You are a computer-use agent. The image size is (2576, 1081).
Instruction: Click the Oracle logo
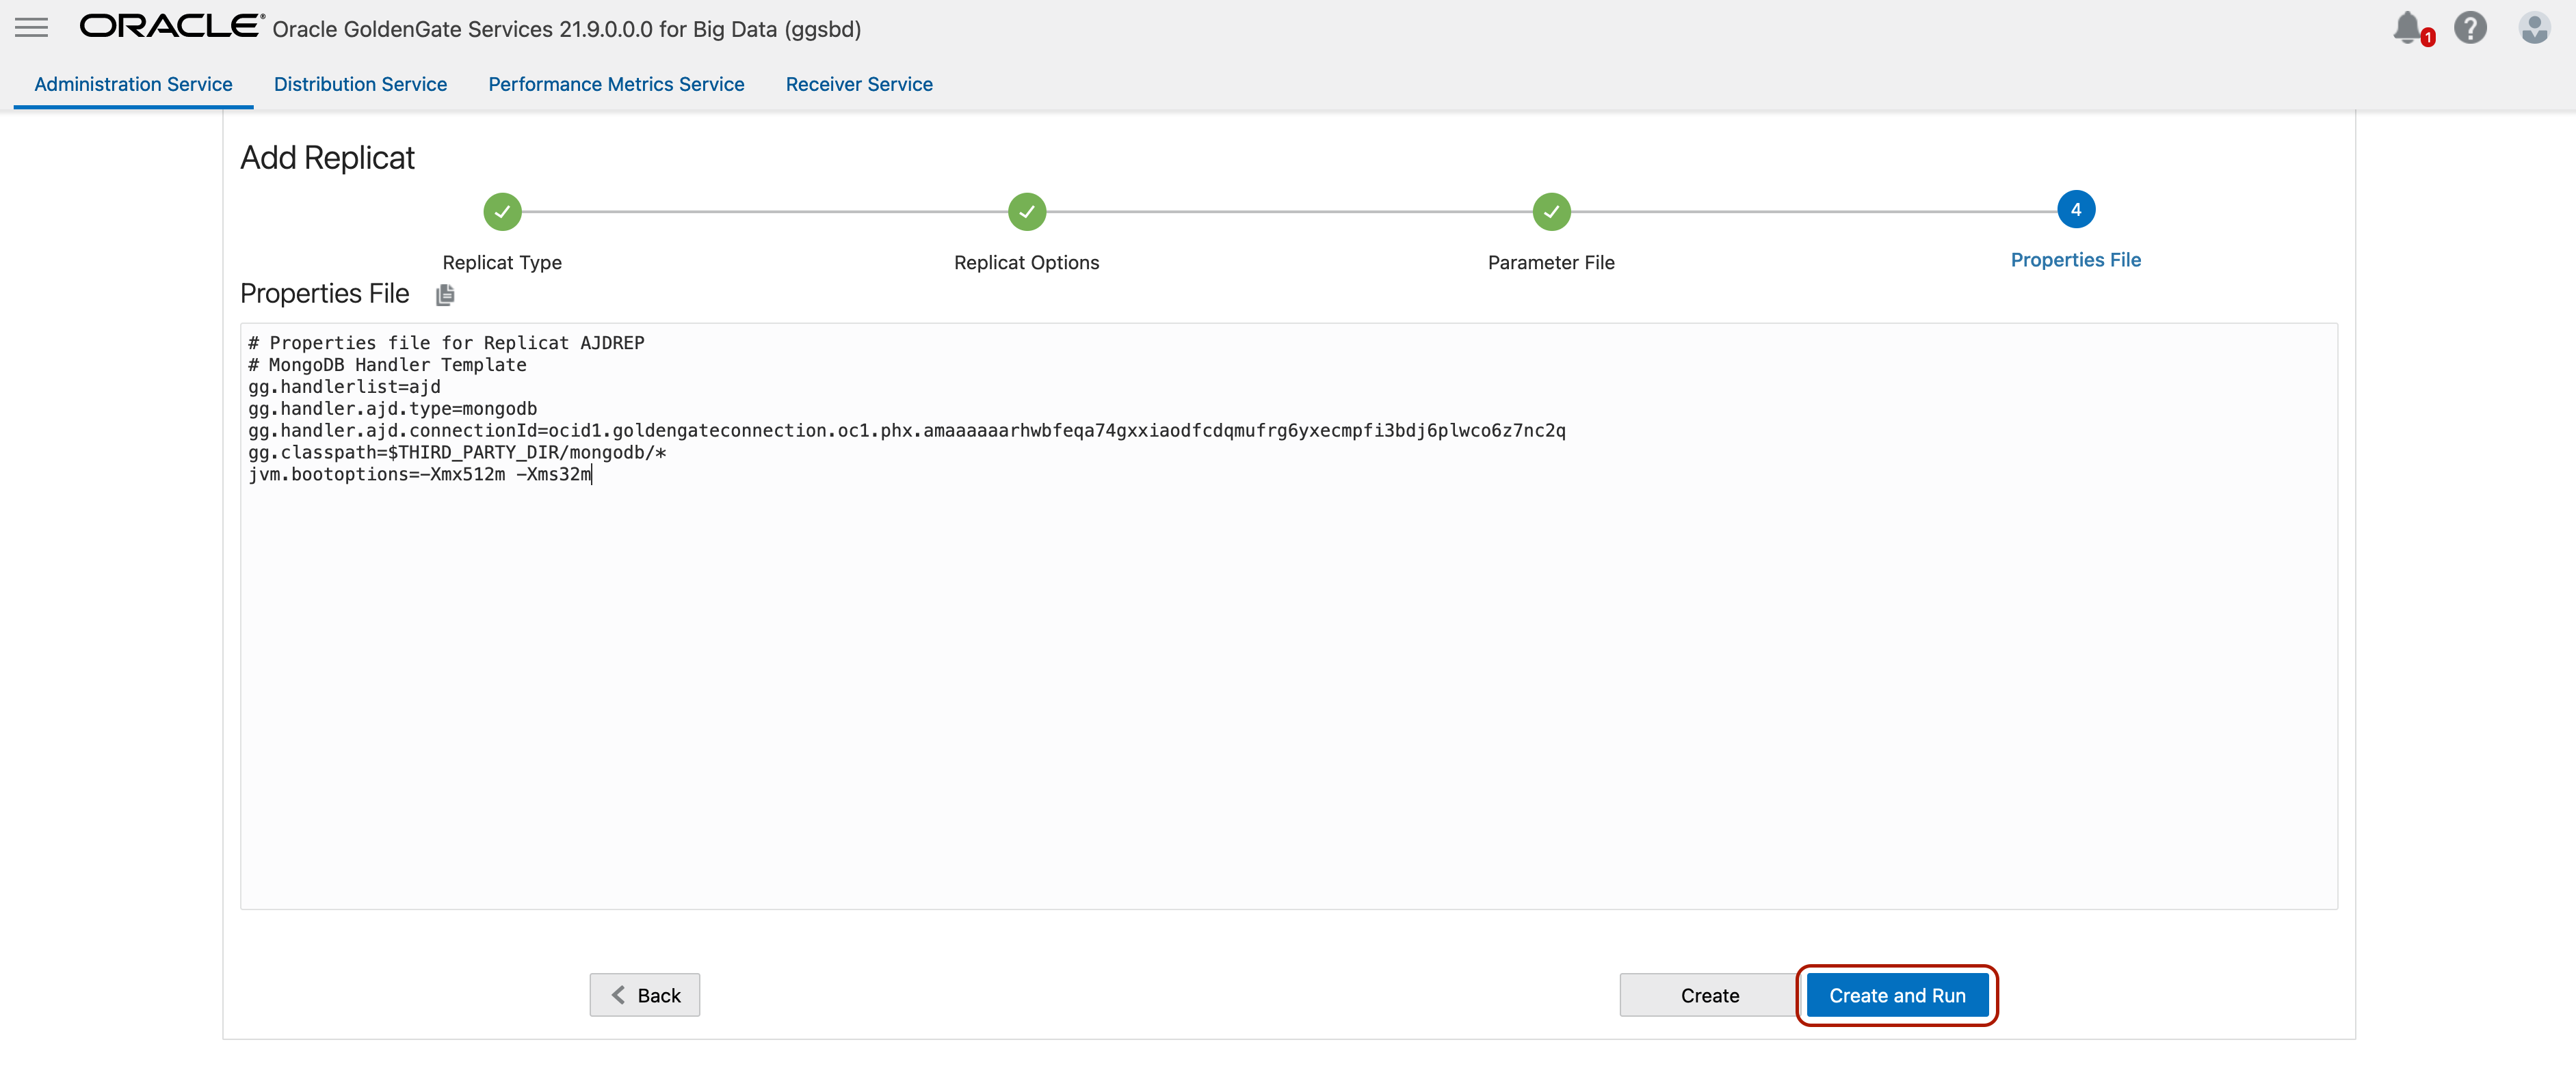171,27
